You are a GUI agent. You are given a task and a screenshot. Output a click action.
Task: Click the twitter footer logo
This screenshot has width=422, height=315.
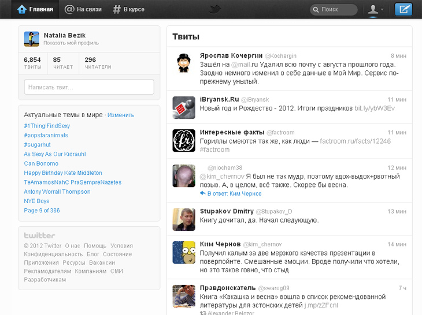click(39, 235)
